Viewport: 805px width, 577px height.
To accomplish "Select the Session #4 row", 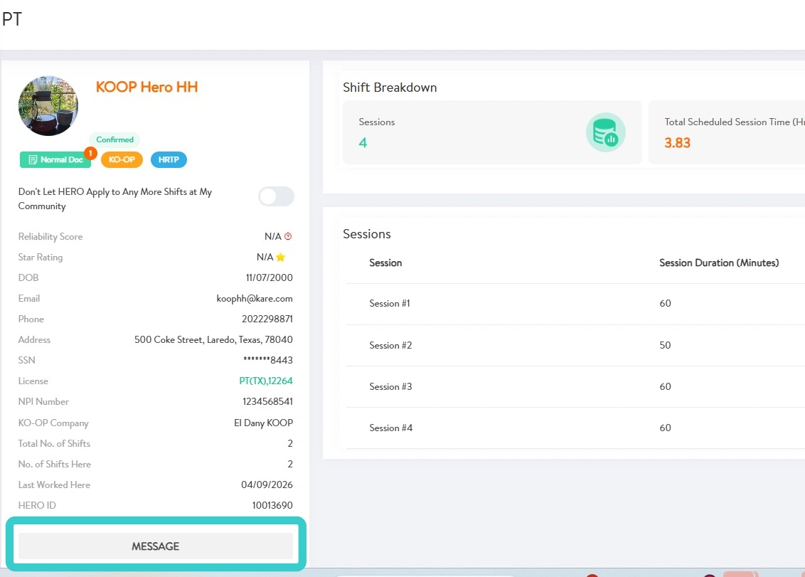I will pyautogui.click(x=575, y=428).
